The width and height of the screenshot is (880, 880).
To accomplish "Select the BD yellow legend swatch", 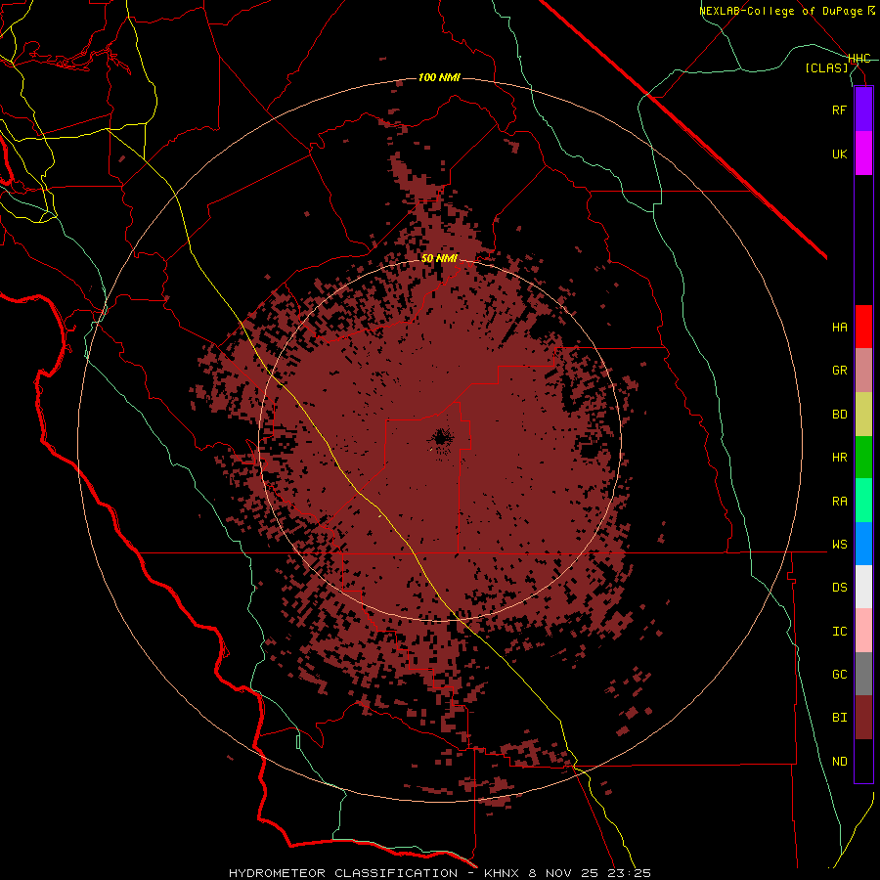I will (863, 415).
